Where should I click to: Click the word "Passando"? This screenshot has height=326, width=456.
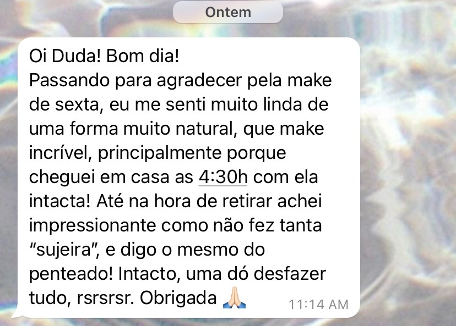point(69,80)
